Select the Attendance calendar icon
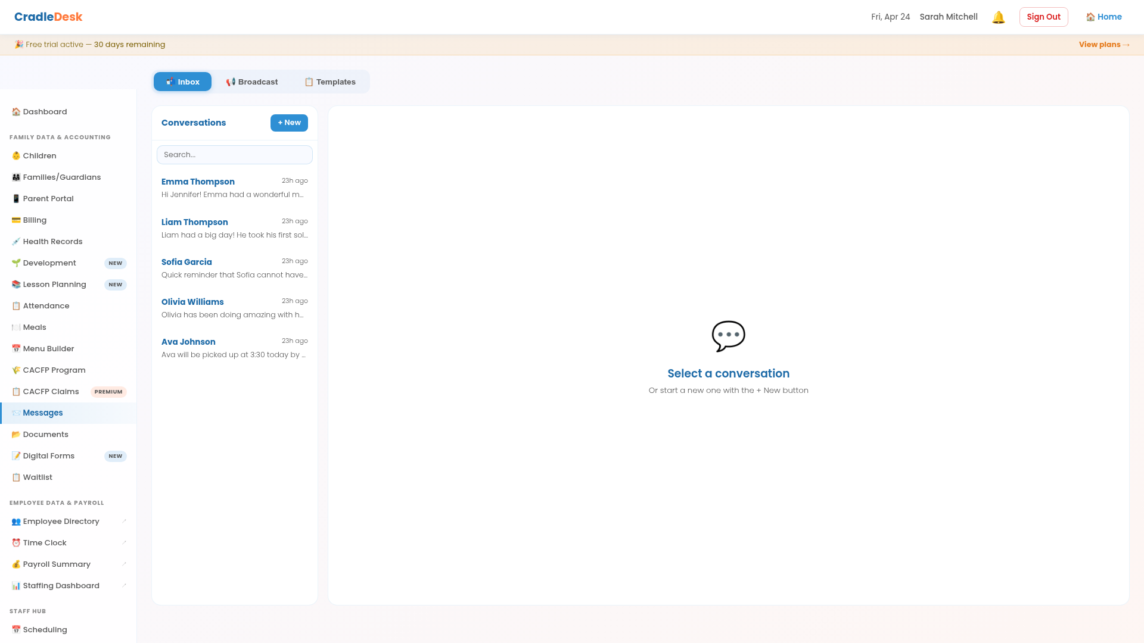 (x=15, y=305)
